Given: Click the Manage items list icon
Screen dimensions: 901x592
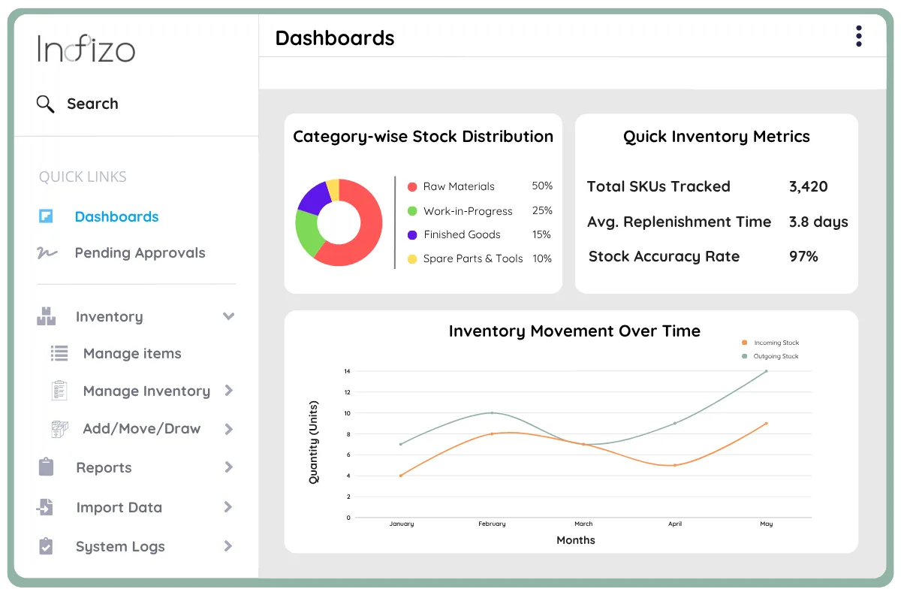Looking at the screenshot, I should (x=59, y=353).
